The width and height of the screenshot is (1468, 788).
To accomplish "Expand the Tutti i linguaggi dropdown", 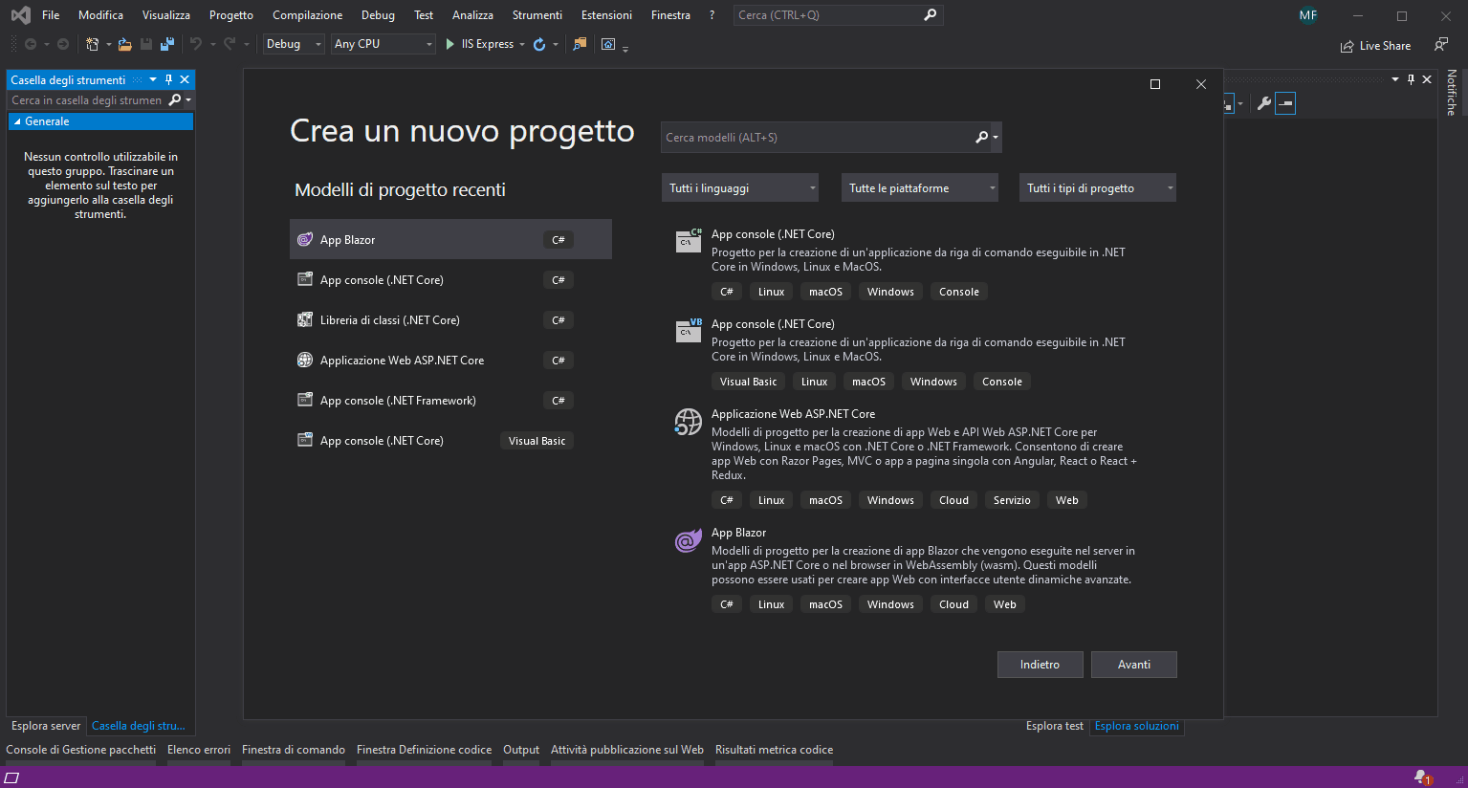I will click(739, 188).
